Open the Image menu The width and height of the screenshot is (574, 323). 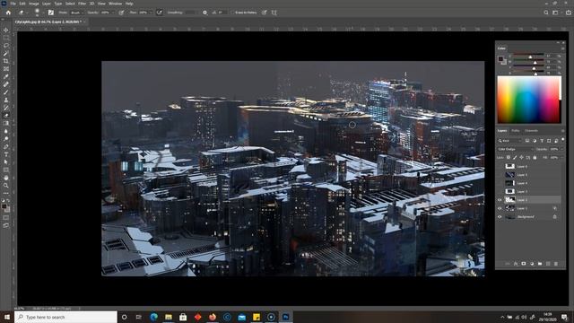tap(34, 4)
